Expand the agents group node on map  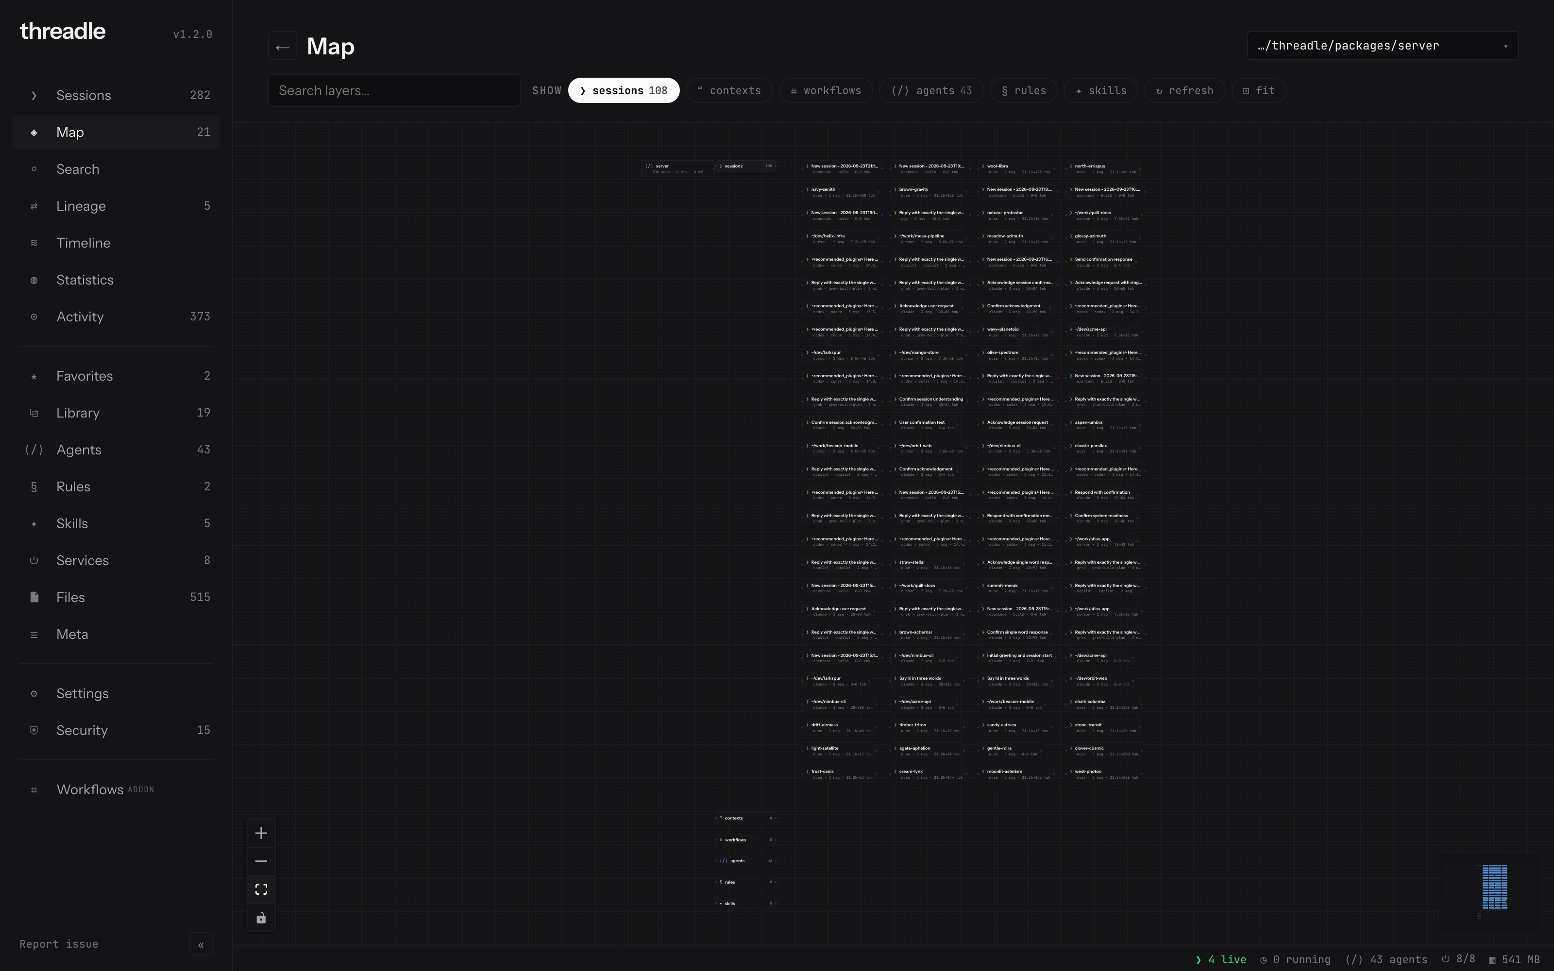pyautogui.click(x=745, y=860)
